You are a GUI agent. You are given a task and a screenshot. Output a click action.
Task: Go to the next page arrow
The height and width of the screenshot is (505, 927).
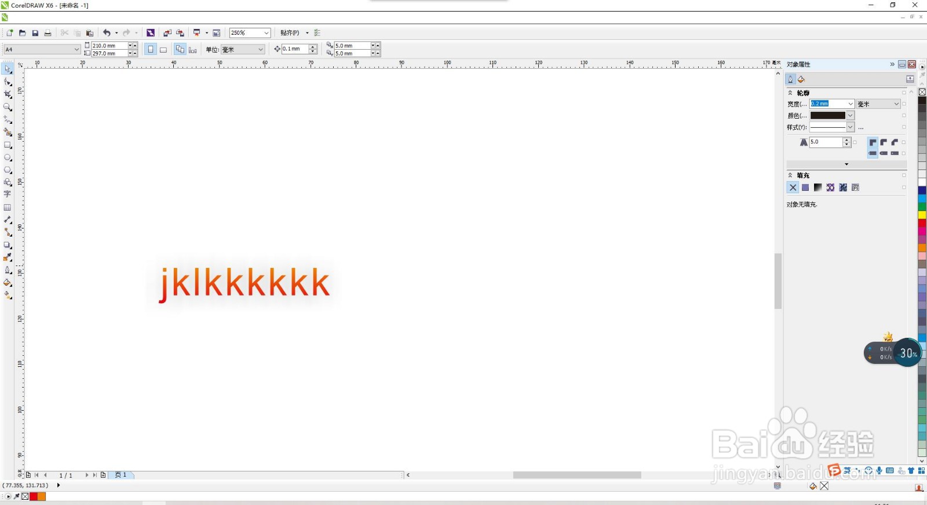pos(86,475)
